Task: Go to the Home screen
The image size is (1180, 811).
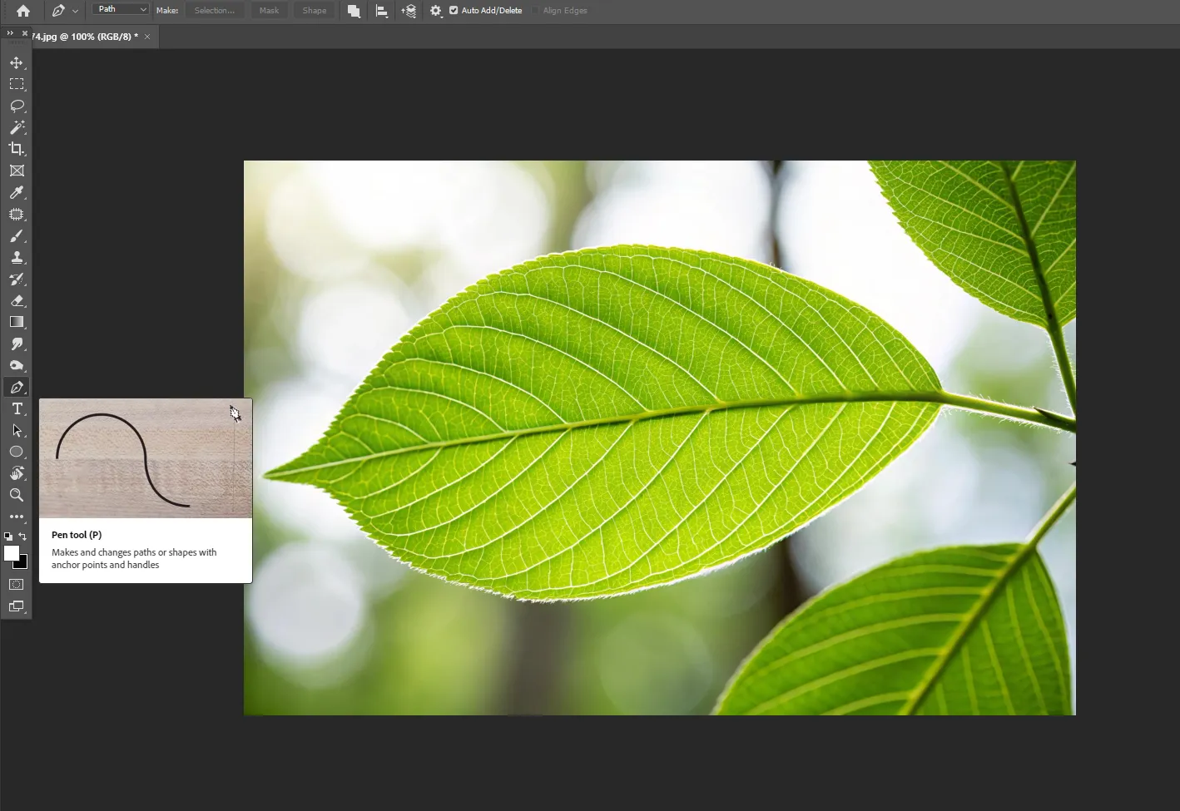Action: [x=23, y=11]
